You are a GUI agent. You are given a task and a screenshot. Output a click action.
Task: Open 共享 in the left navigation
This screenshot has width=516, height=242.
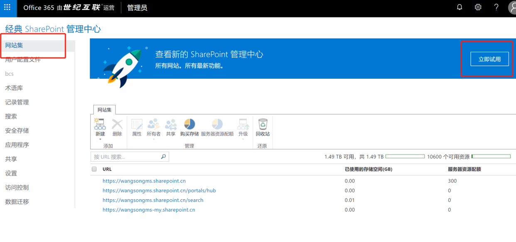coord(11,159)
